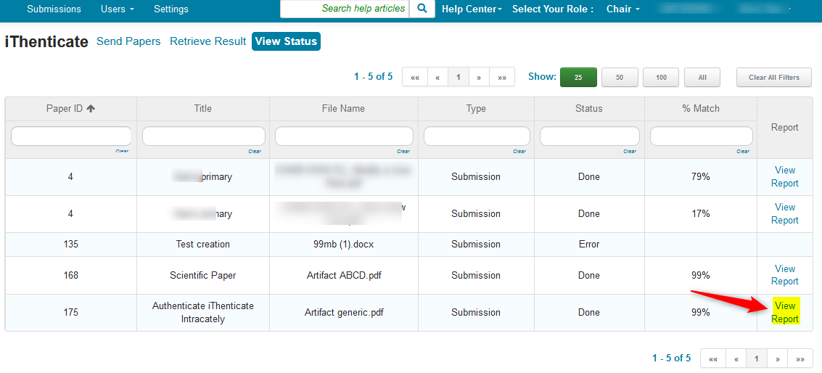The image size is (822, 373).
Task: Click the search magnifier icon button
Action: [x=422, y=9]
